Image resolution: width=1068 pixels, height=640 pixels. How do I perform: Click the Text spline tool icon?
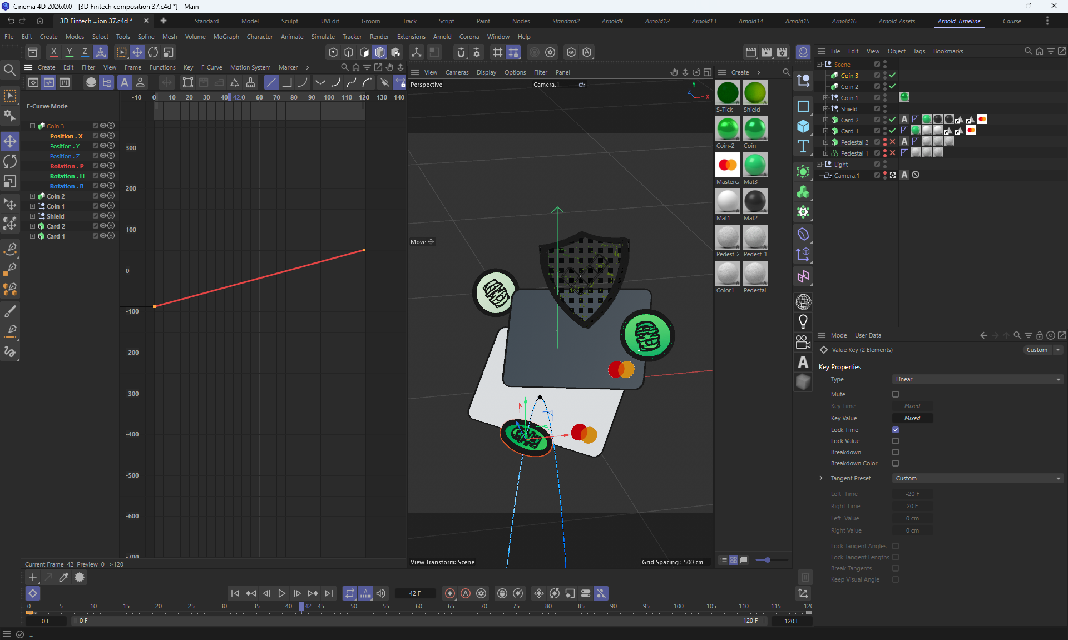[x=803, y=147]
